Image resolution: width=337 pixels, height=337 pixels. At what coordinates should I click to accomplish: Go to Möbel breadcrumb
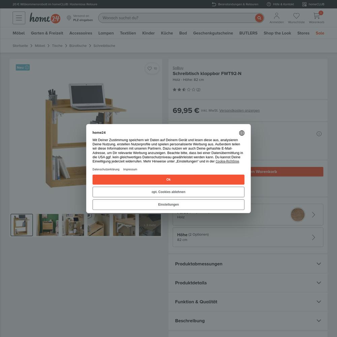click(x=40, y=46)
